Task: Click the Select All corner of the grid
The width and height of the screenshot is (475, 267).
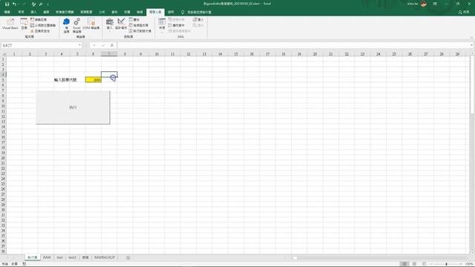Action: tap(3, 54)
